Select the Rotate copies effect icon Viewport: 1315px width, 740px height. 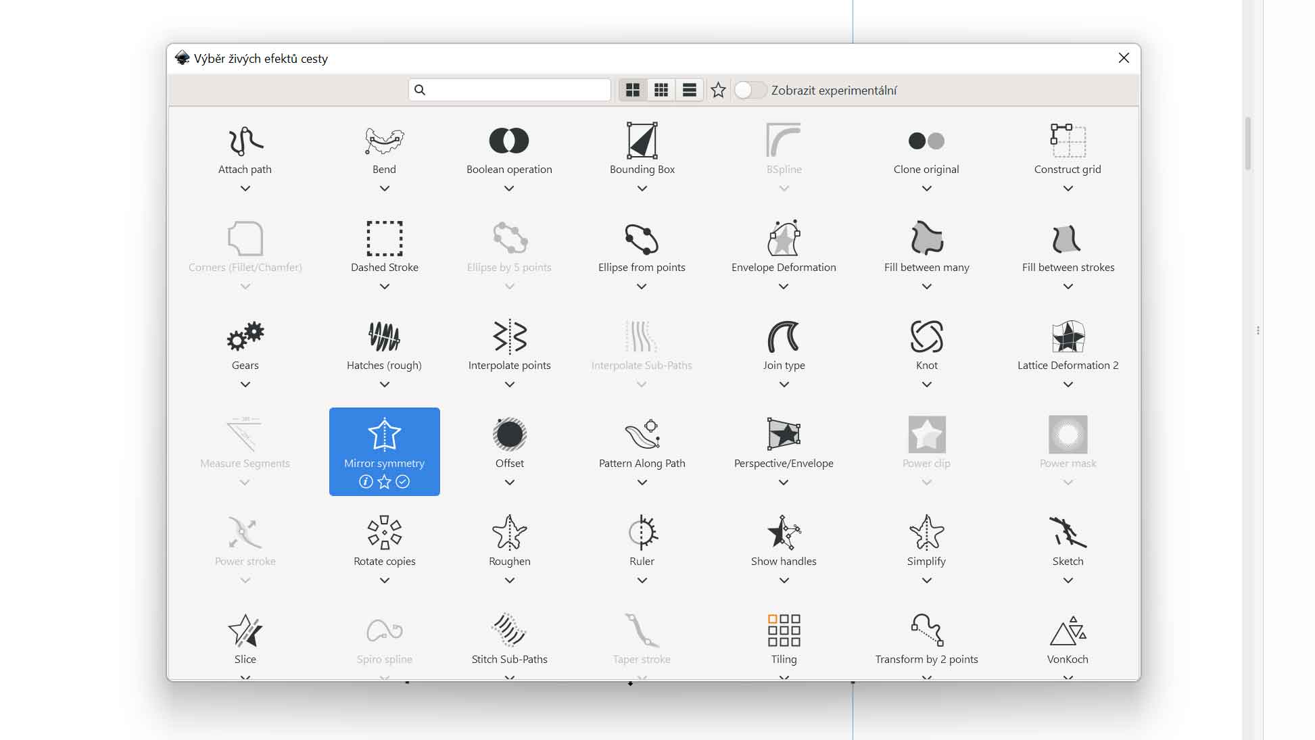click(384, 533)
